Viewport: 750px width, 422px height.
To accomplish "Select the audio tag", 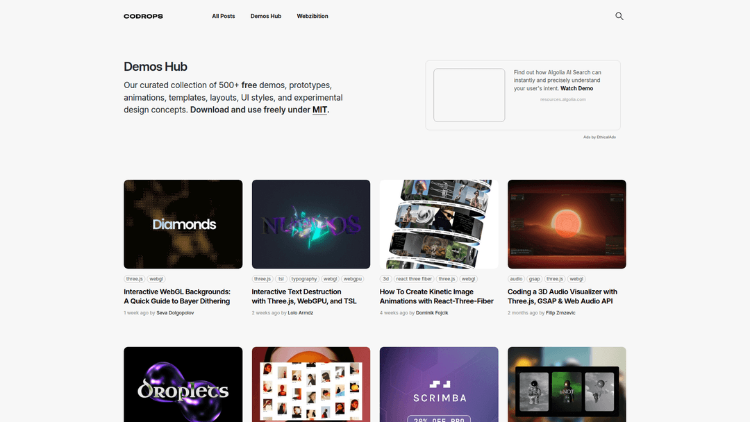I will (x=516, y=279).
